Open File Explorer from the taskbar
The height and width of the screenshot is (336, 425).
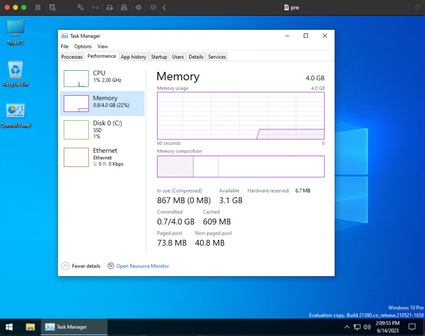tap(30, 327)
